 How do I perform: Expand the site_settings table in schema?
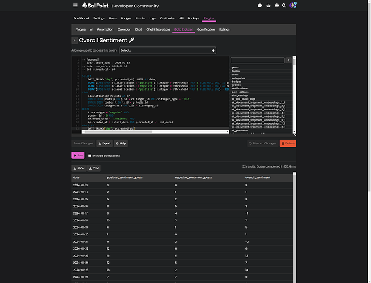coord(240,96)
